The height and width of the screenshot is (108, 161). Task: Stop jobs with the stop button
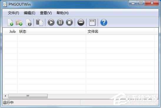(69, 22)
